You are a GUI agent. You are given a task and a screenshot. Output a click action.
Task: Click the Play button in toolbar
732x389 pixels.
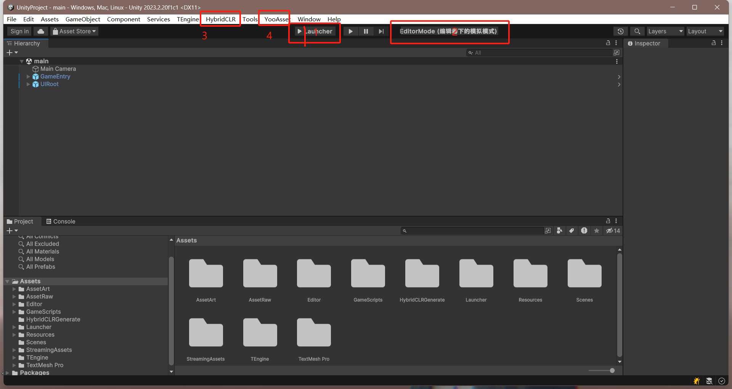pyautogui.click(x=350, y=31)
